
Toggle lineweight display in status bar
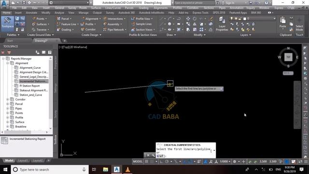[x=199, y=161]
